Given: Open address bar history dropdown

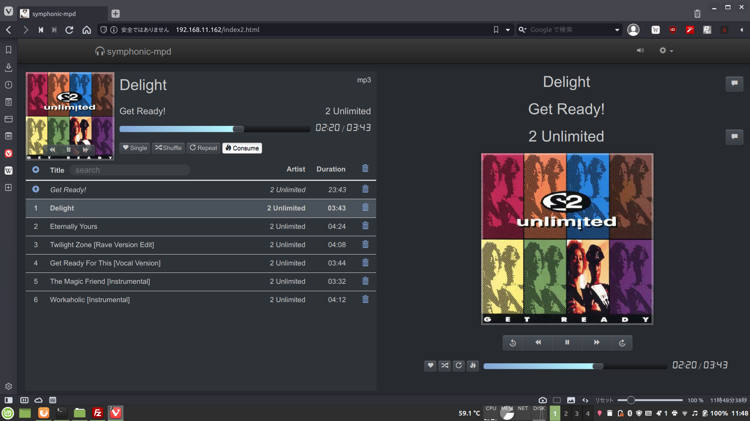Looking at the screenshot, I should point(508,30).
